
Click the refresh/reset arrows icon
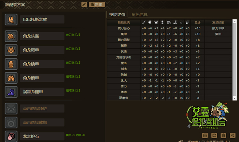(x=214, y=135)
